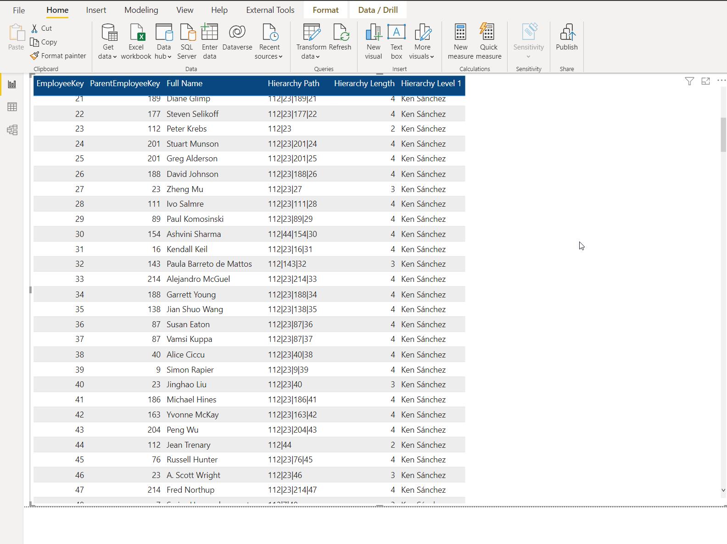Refresh the data queries
Screen dimensions: 727x544
[x=340, y=37]
